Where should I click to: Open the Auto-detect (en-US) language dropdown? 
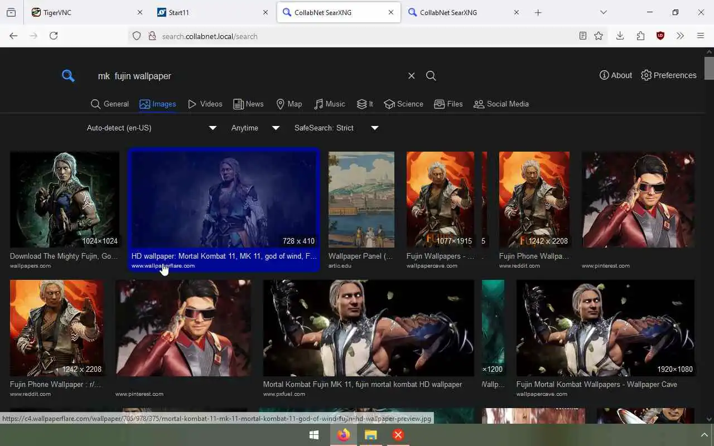(151, 128)
